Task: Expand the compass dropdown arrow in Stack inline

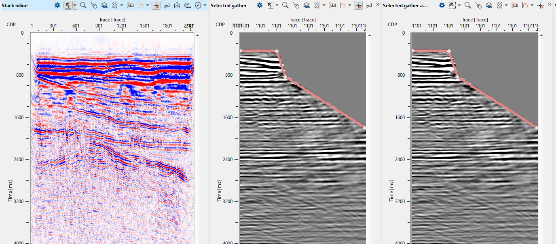Action: pos(205,5)
